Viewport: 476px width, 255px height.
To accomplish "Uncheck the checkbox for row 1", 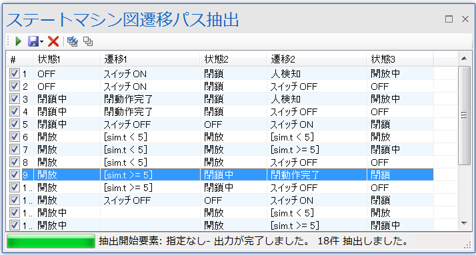I will tap(14, 73).
